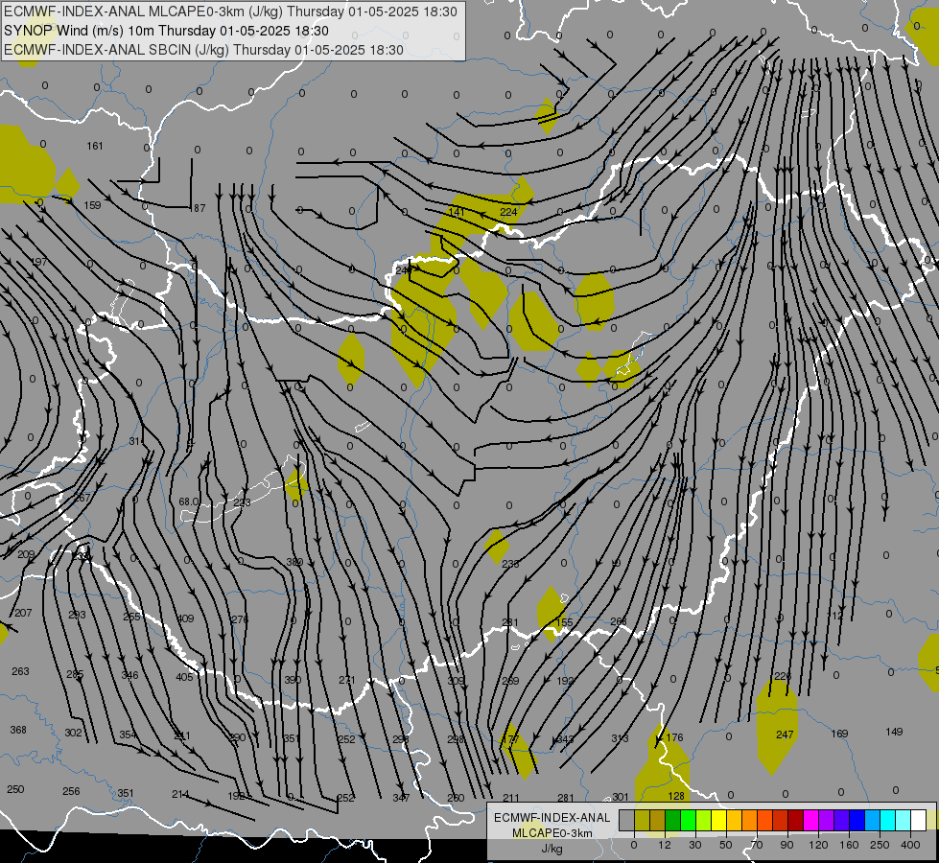
Task: Click the map value 390
Action: click(x=293, y=680)
